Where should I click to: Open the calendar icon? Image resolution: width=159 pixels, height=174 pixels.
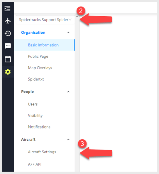click(8, 59)
